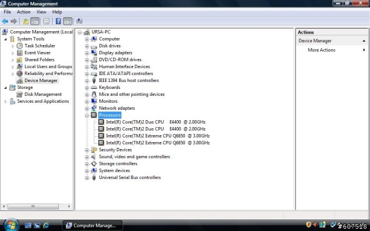
Task: Toggle the Show/Hide Action Pane toolbar button
Action: click(68, 21)
